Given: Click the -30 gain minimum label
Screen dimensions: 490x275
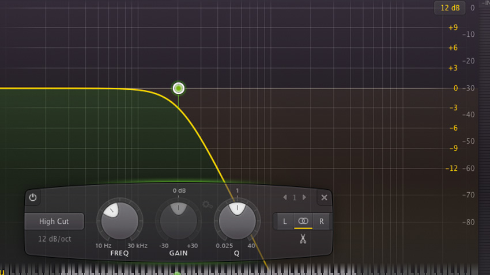Looking at the screenshot, I should tap(164, 246).
